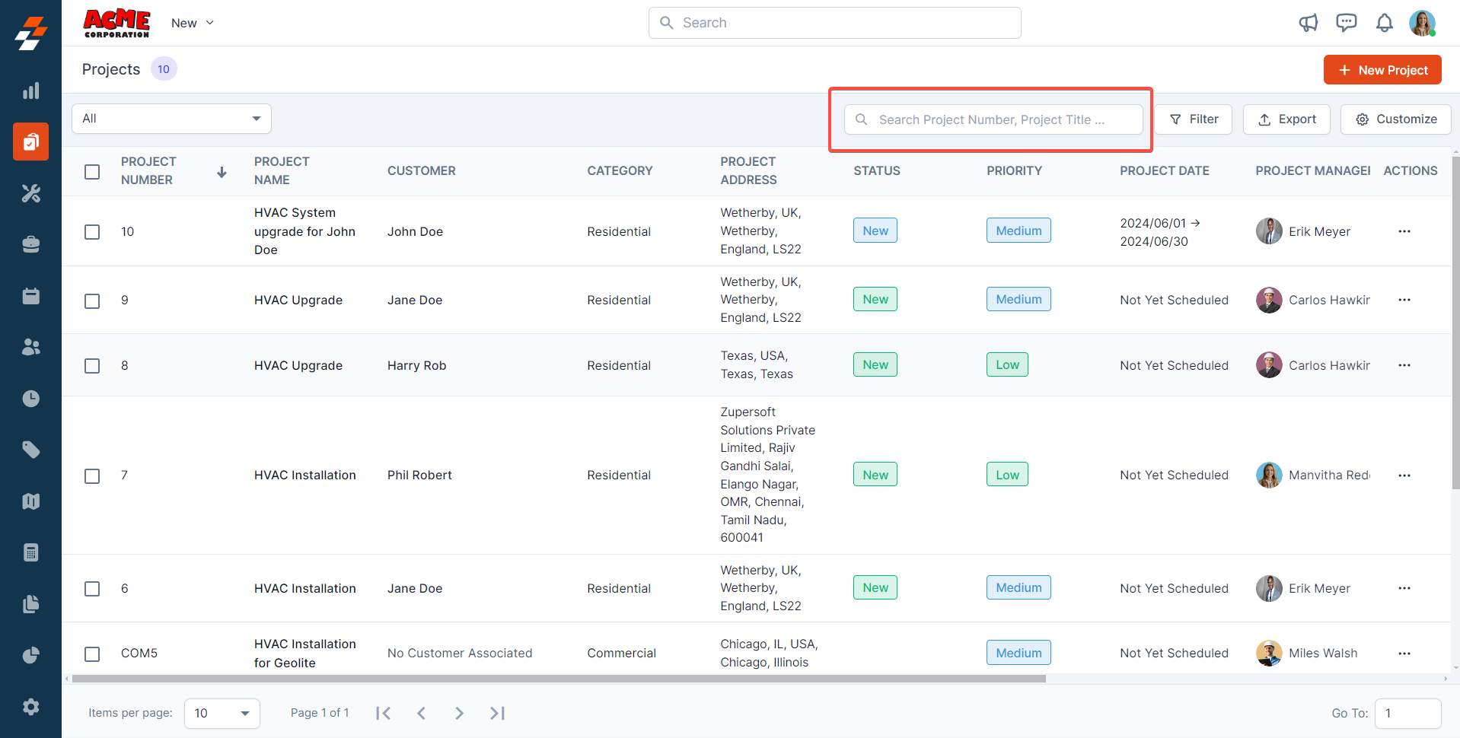Screen dimensions: 1460x738
Task: Expand the New dropdown beside the logo
Action: [x=192, y=23]
